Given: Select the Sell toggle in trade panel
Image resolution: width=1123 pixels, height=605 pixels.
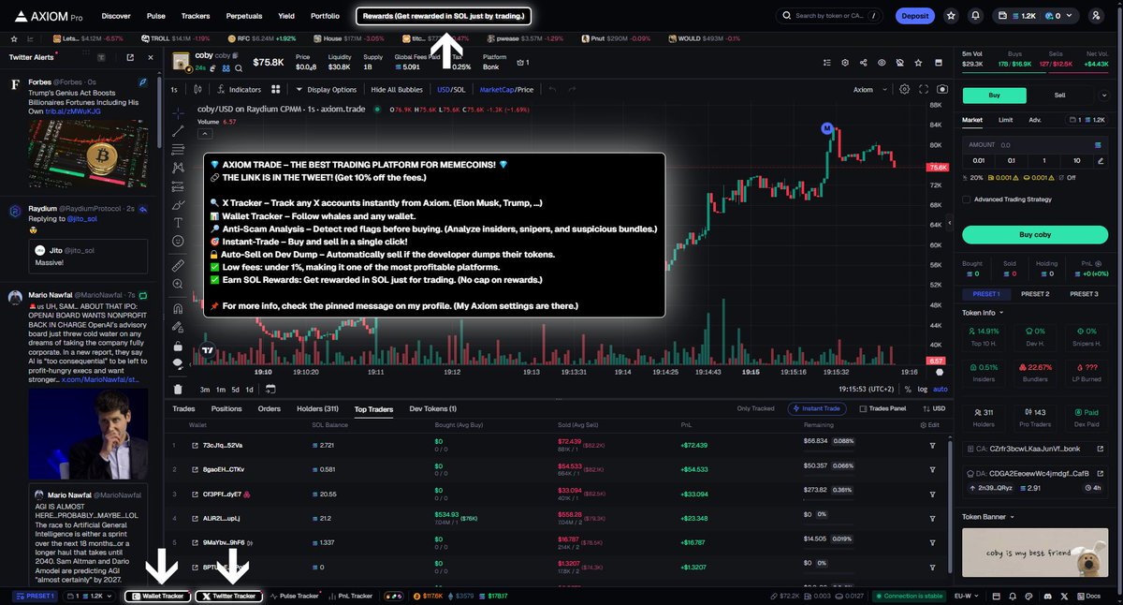Looking at the screenshot, I should click(1059, 95).
